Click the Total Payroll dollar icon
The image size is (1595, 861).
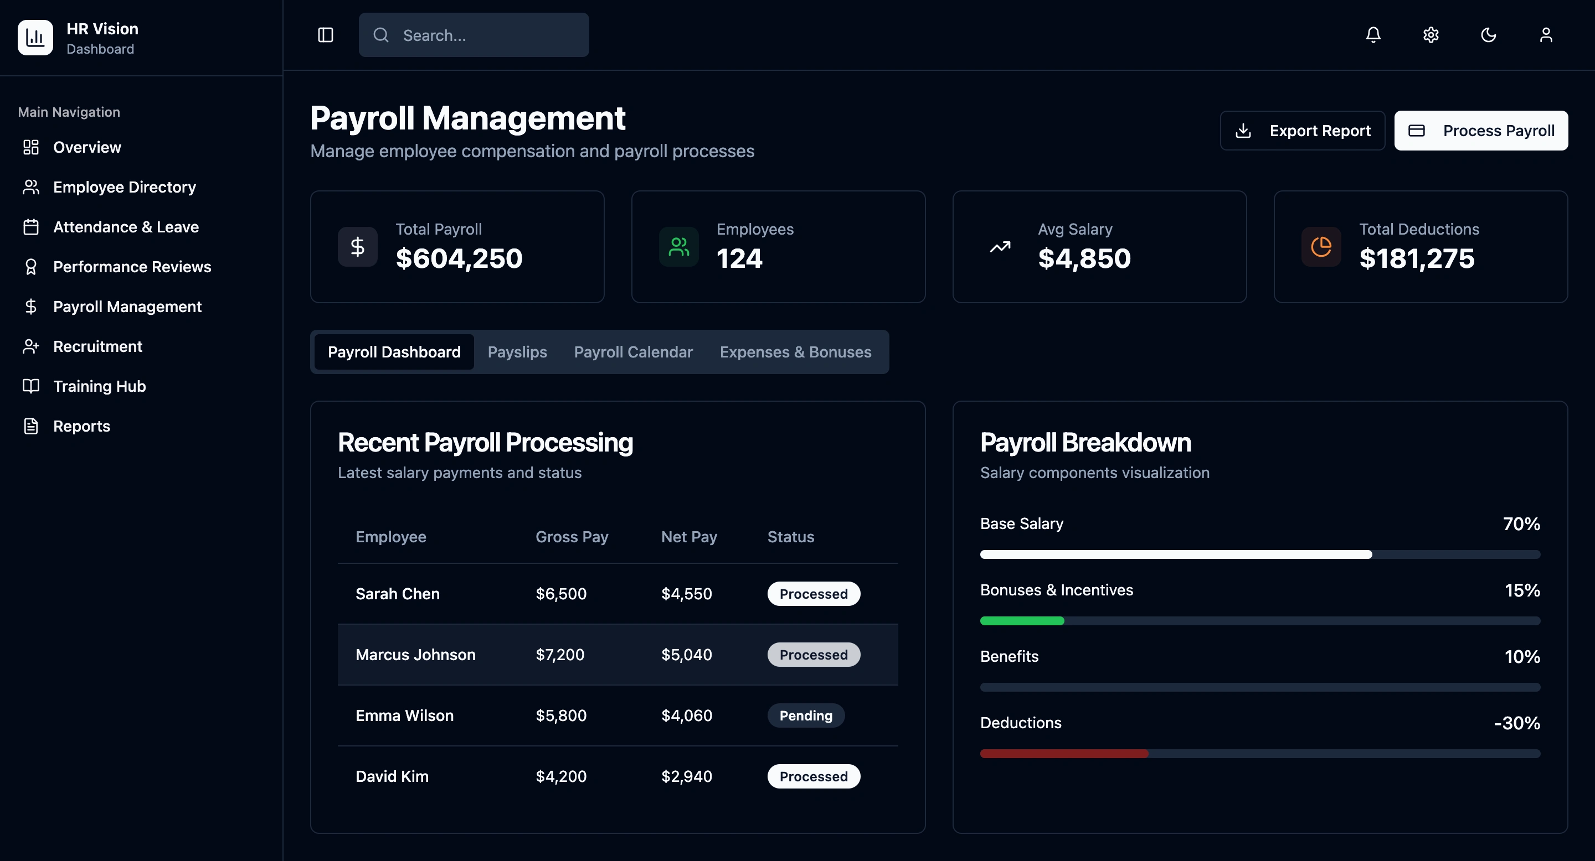pos(357,247)
